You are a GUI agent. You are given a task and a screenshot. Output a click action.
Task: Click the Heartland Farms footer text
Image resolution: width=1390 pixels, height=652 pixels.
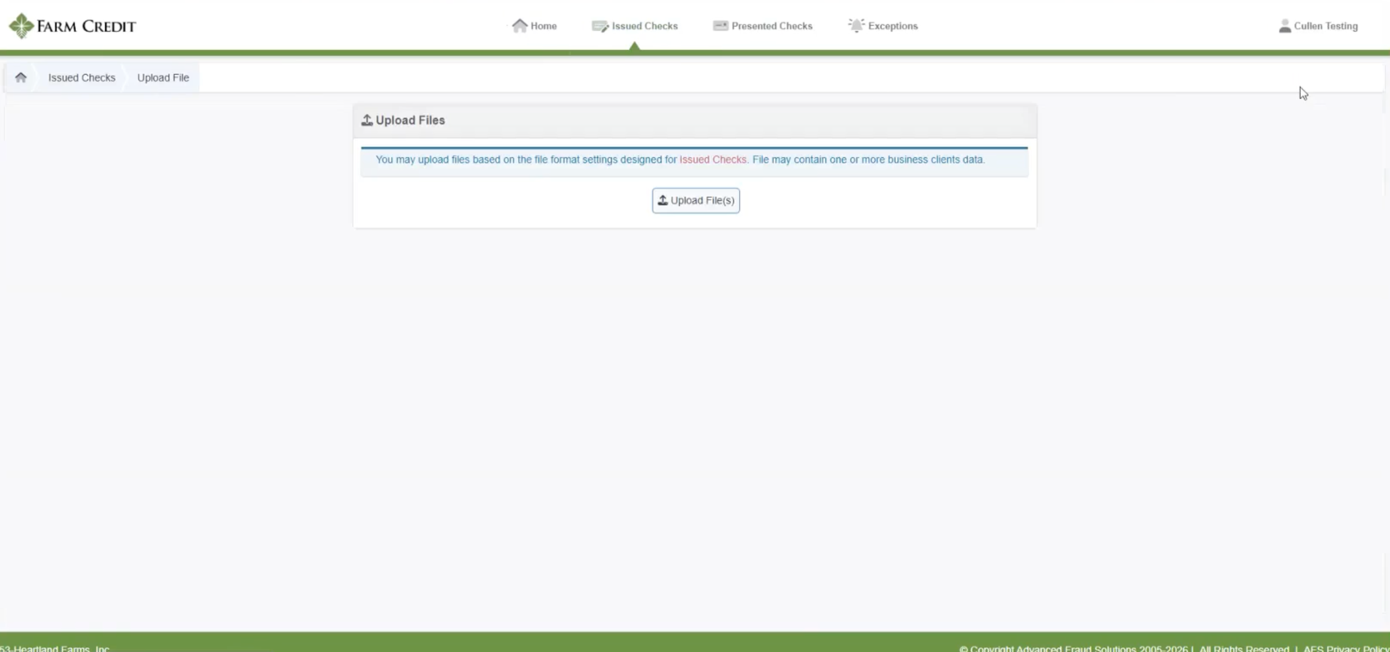click(x=55, y=648)
